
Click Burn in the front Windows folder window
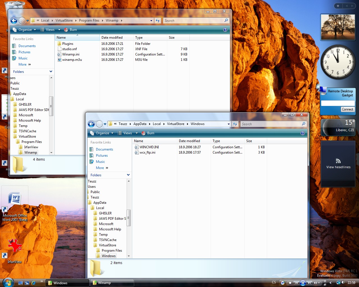148,133
